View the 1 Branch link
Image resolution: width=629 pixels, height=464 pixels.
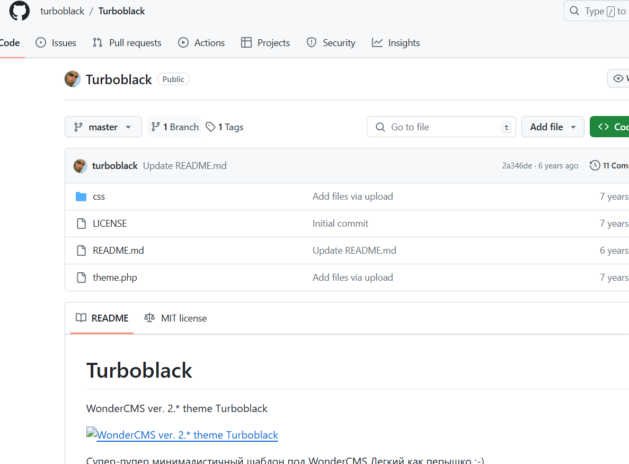tap(174, 127)
